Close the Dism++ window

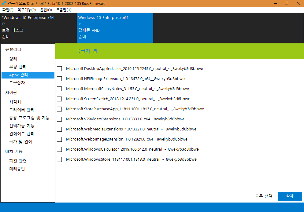pyautogui.click(x=298, y=3)
